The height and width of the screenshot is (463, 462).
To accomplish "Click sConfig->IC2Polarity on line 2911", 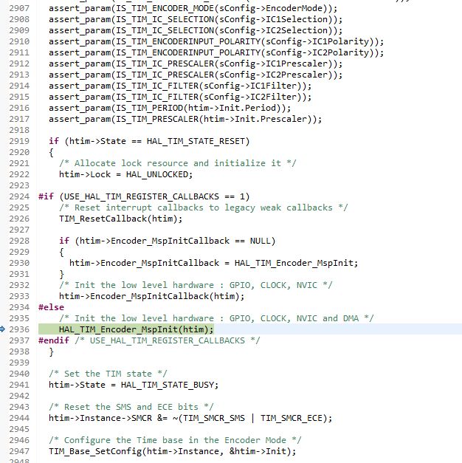I will pyautogui.click(x=317, y=52).
